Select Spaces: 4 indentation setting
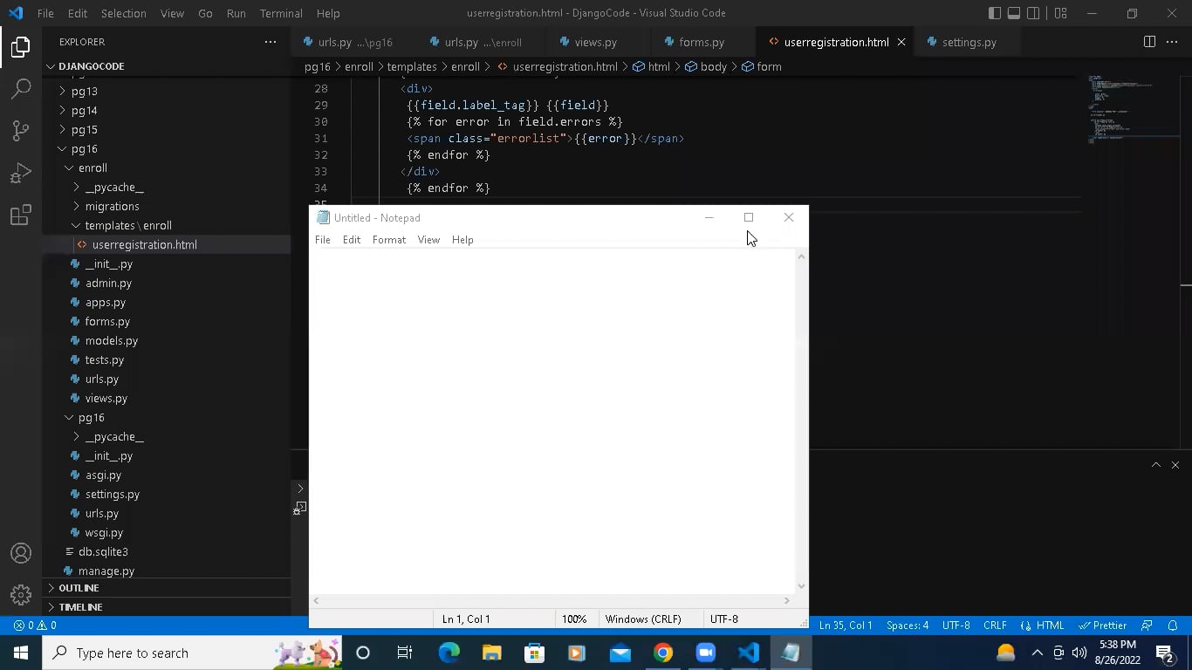The height and width of the screenshot is (670, 1192). (908, 626)
